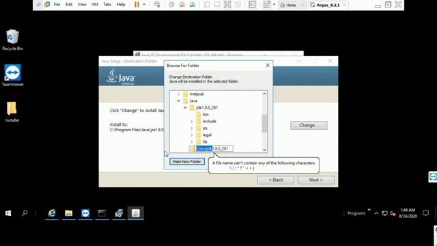Viewport: 437px width, 246px height.
Task: Open the Help menu
Action: point(121,5)
